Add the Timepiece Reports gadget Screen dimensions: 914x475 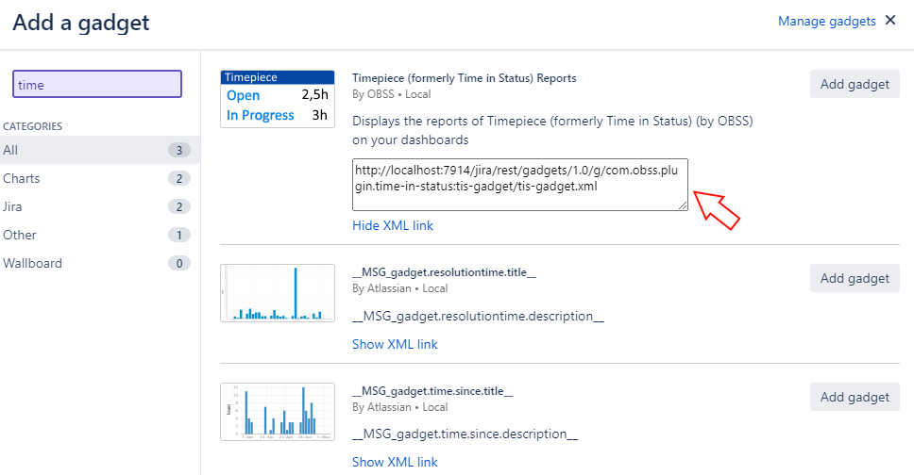pos(855,84)
